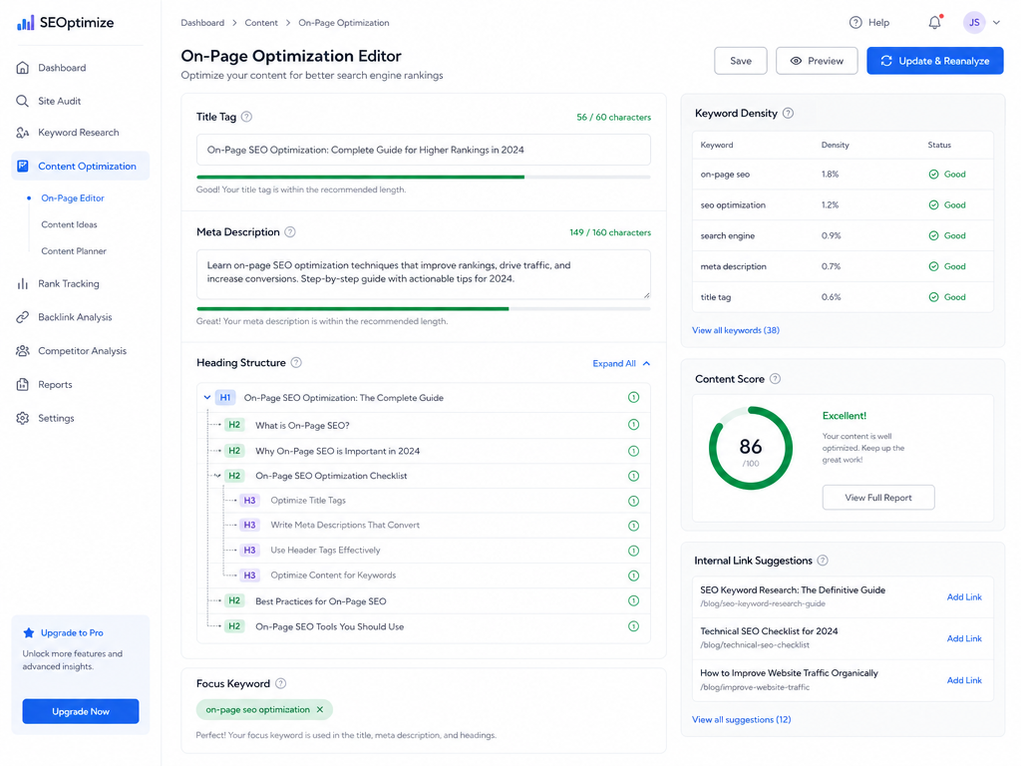
Task: Open 'View all suggestions (12)' link
Action: coord(742,720)
